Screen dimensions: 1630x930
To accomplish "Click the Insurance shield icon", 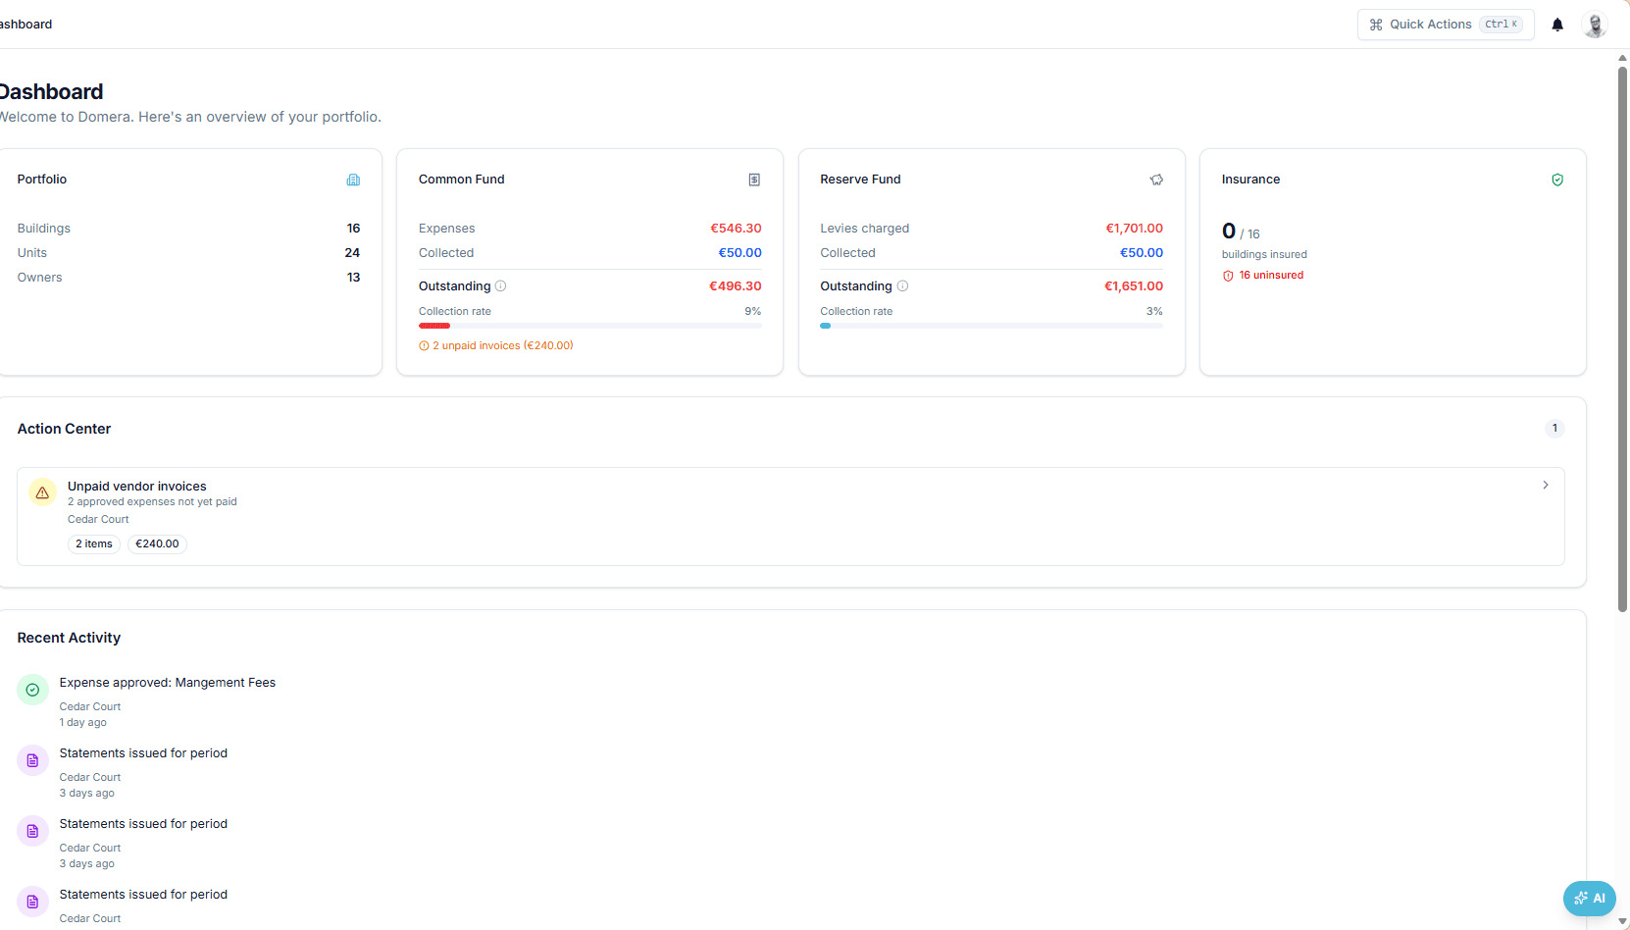I will point(1557,180).
